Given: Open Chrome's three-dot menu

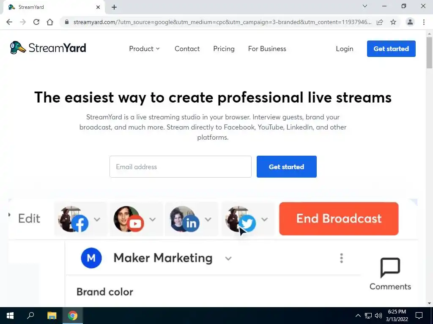Looking at the screenshot, I should (x=424, y=22).
